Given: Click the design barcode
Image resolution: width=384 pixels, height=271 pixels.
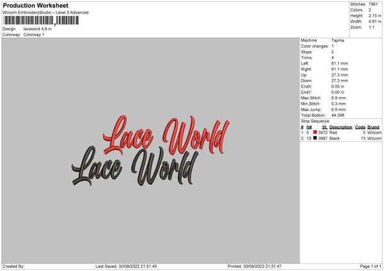Looking at the screenshot, I should [x=42, y=20].
